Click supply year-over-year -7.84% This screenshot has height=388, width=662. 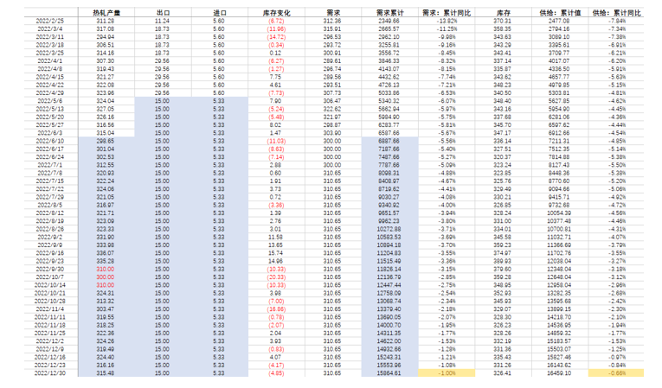pos(617,21)
